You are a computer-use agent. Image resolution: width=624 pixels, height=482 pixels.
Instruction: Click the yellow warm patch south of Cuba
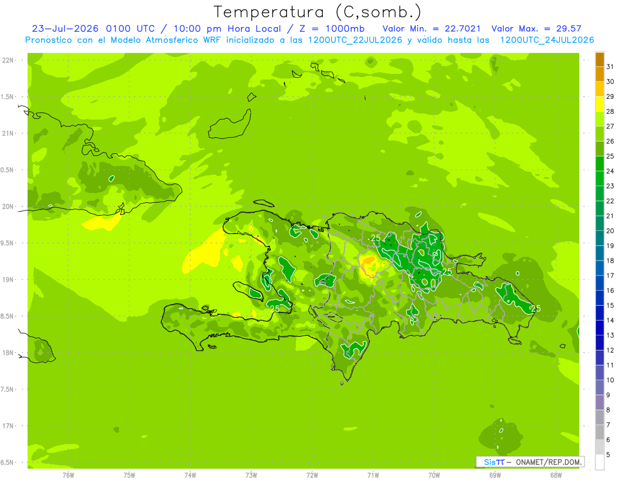point(101,223)
